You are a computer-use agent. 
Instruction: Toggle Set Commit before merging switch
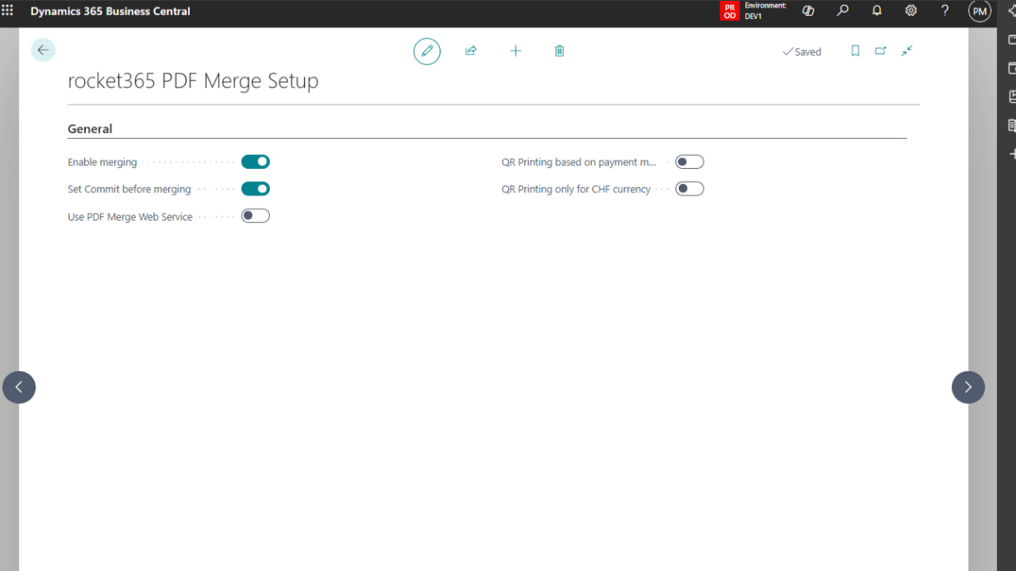256,189
